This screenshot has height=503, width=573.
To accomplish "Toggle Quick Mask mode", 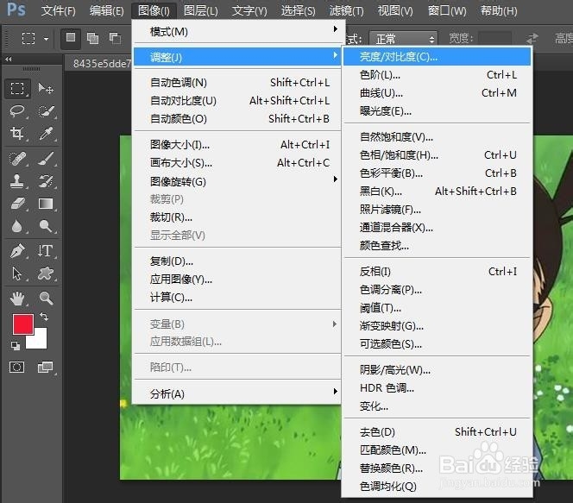I will point(16,367).
